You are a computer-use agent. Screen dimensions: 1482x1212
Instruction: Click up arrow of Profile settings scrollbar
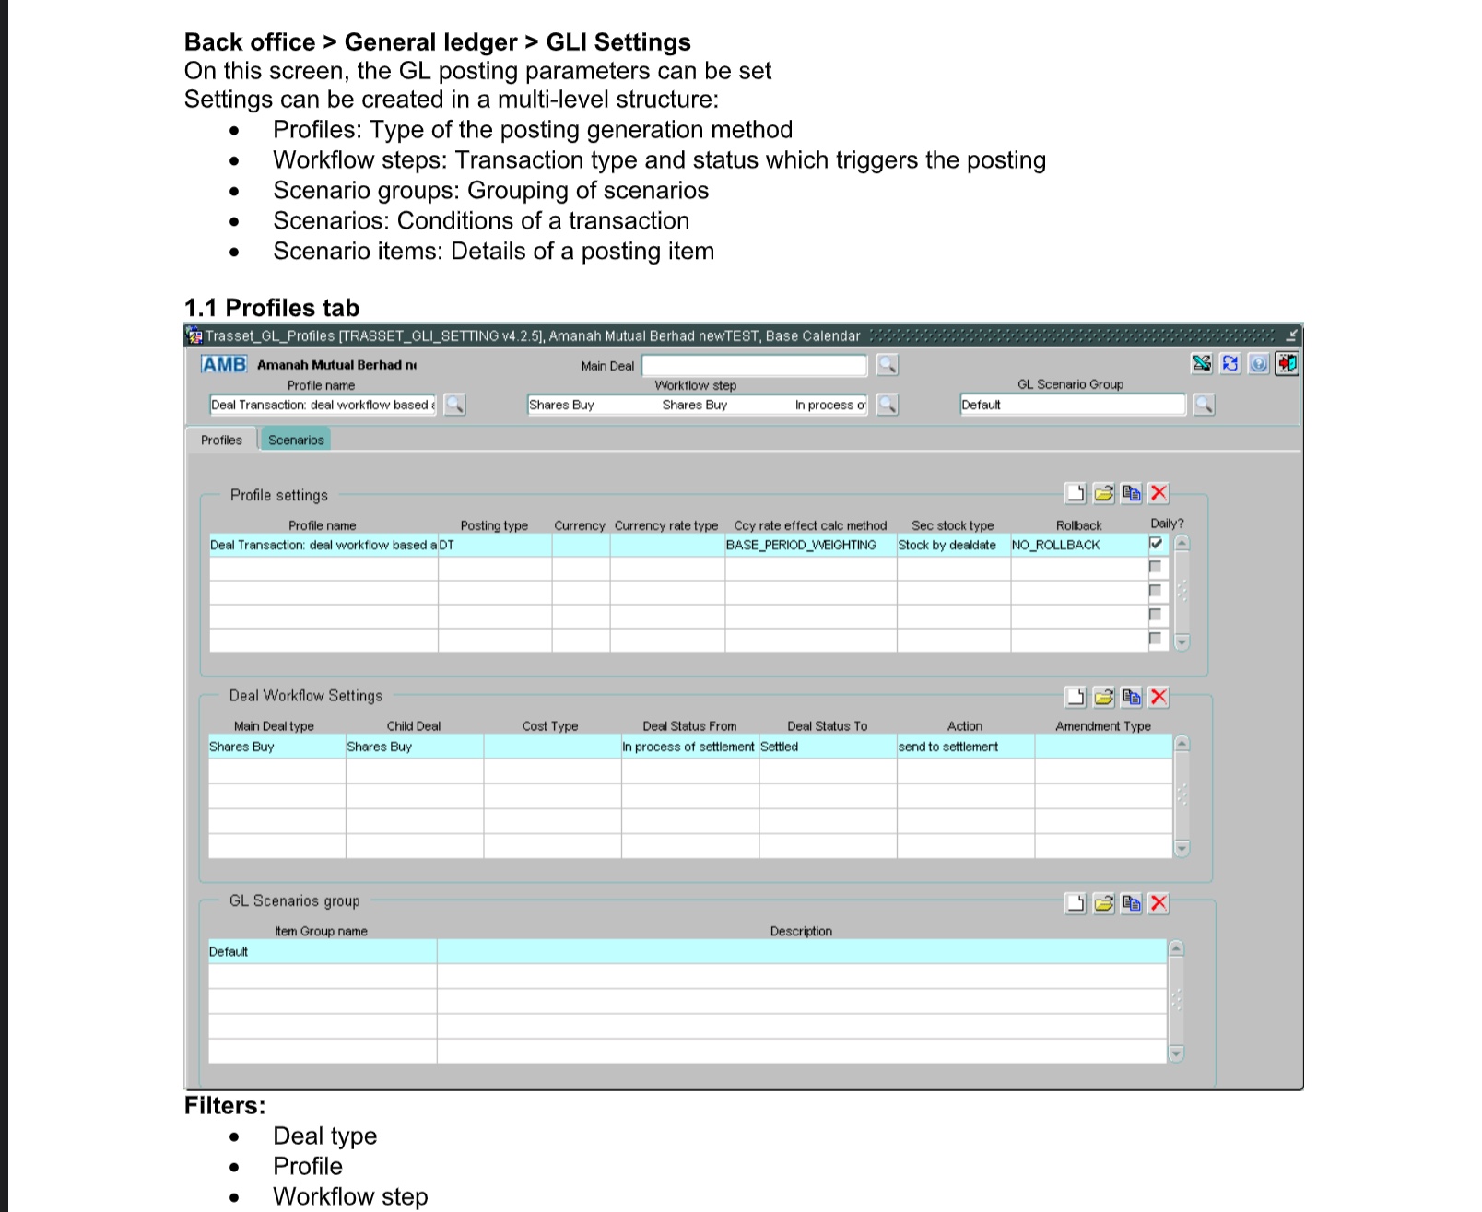[1182, 544]
